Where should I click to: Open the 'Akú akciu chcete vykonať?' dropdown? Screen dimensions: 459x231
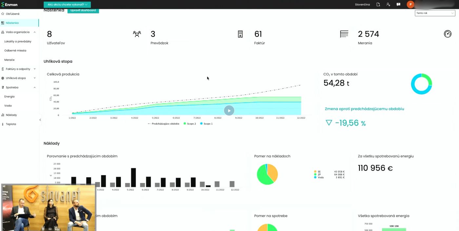pyautogui.click(x=67, y=5)
